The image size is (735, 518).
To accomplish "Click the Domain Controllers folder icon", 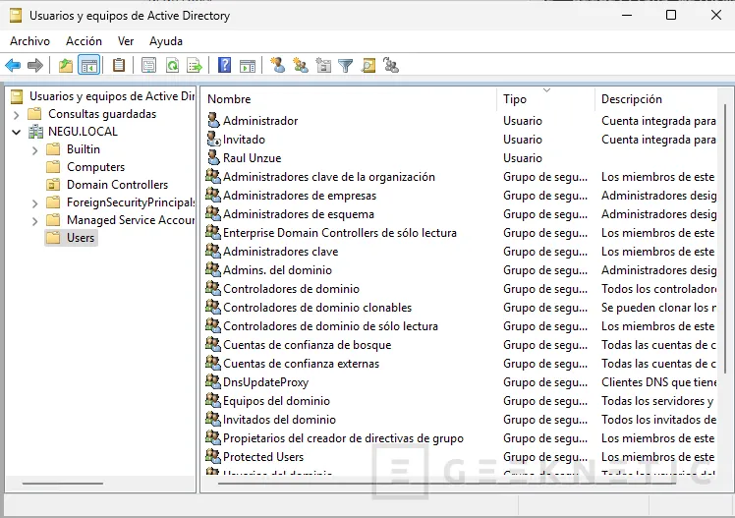I will 53,185.
